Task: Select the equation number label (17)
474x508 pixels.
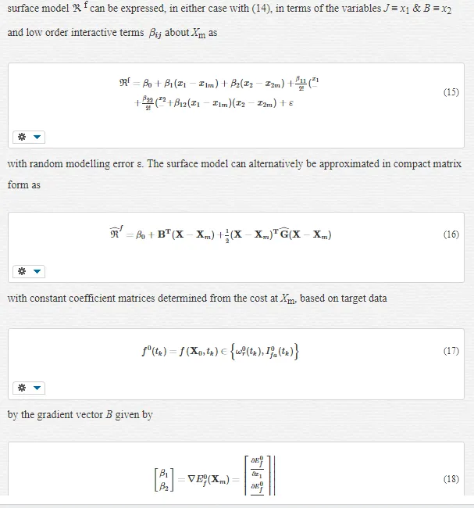Action: [451, 351]
